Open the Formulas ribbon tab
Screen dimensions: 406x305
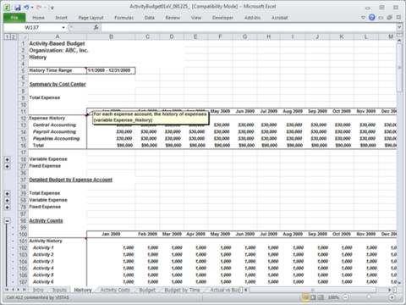point(123,18)
